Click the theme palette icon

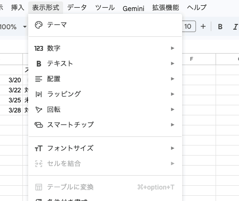tap(39, 25)
